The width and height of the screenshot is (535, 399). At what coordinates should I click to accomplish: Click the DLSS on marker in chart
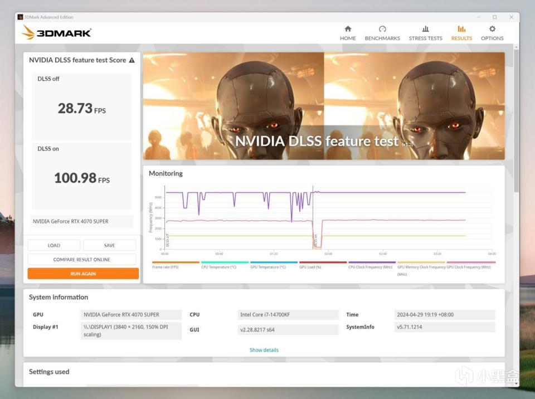click(315, 241)
